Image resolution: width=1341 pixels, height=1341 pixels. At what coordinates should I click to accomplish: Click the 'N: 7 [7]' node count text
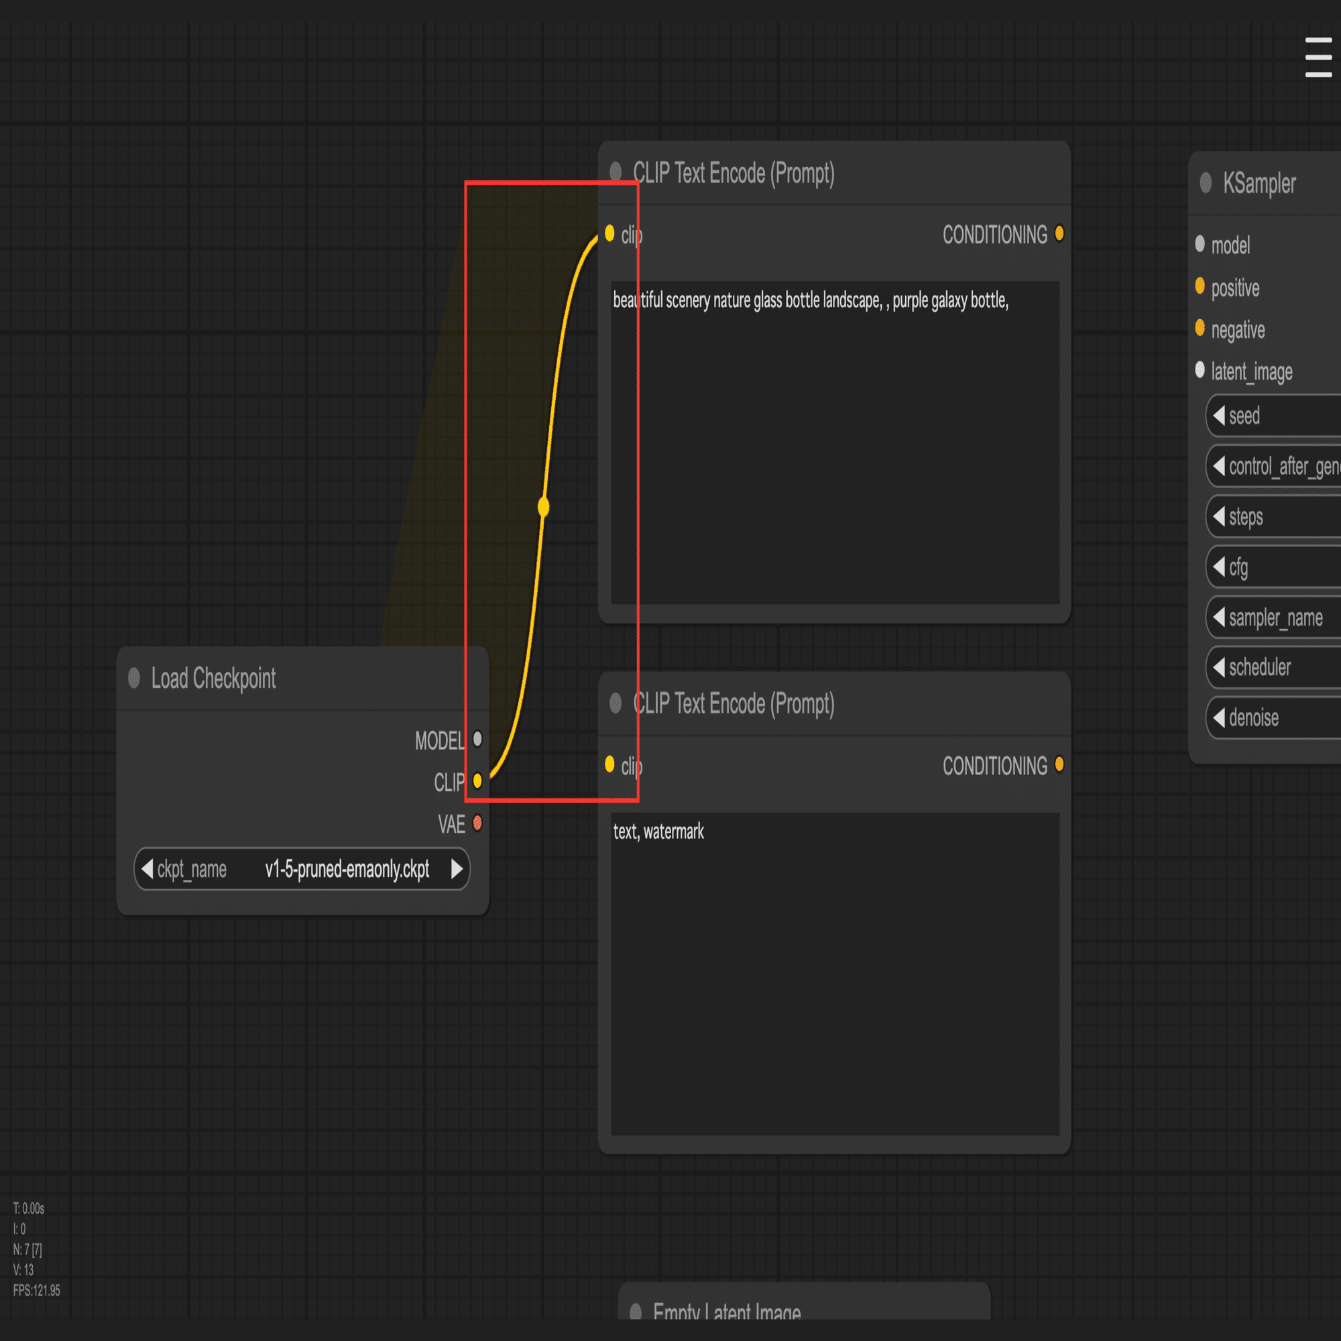(27, 1249)
